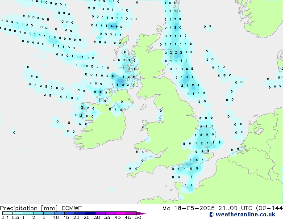The image size is (283, 219).
Task: Click legend value "40"
Action: (117, 217)
